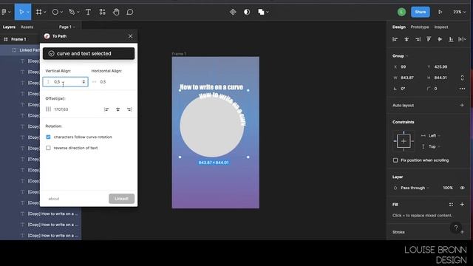Align top in Design panel
Image resolution: width=473 pixels, height=266 pixels.
click(429, 39)
